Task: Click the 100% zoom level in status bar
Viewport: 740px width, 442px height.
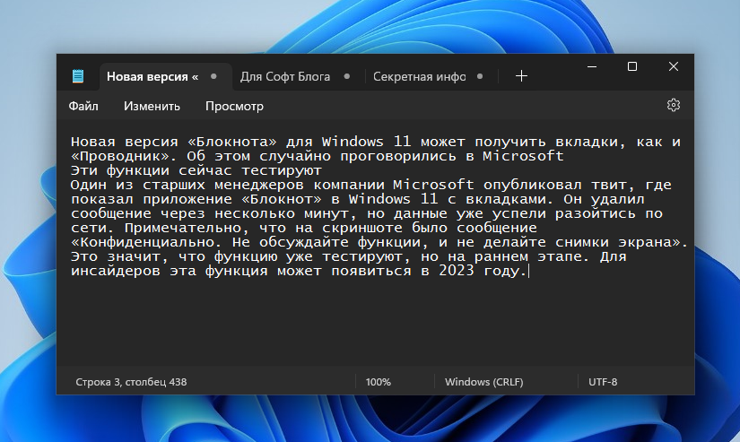Action: (378, 382)
